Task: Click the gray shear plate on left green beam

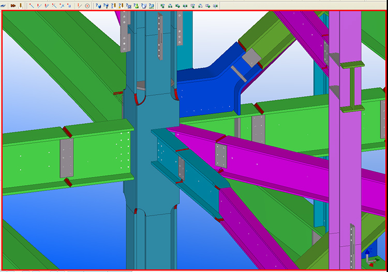Action: pos(66,158)
